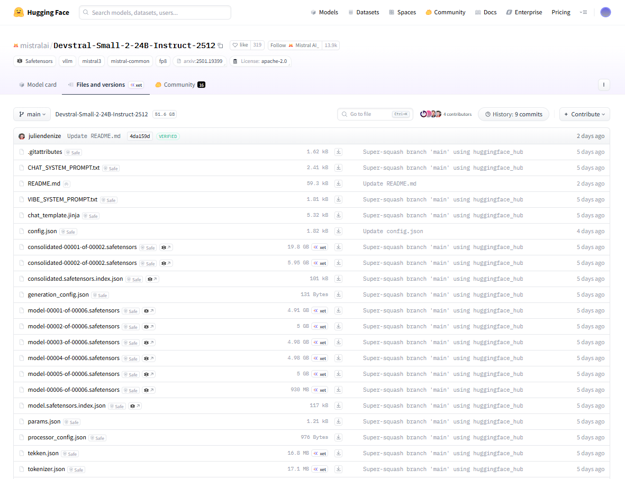The image size is (625, 479).
Task: Open the params.json file
Action: [44, 421]
